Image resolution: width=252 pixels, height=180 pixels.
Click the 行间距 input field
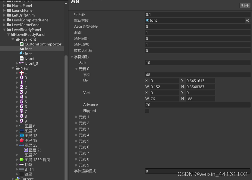pyautogui.click(x=196, y=14)
